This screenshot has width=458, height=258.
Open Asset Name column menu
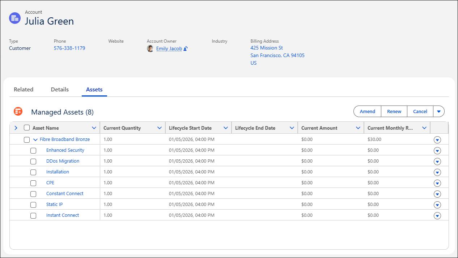[94, 128]
